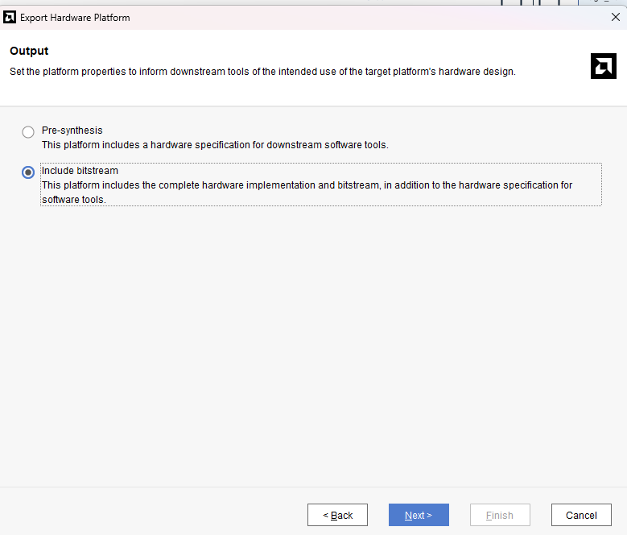The width and height of the screenshot is (627, 535).
Task: Click the platform properties instruction sentence in header
Action: (262, 72)
